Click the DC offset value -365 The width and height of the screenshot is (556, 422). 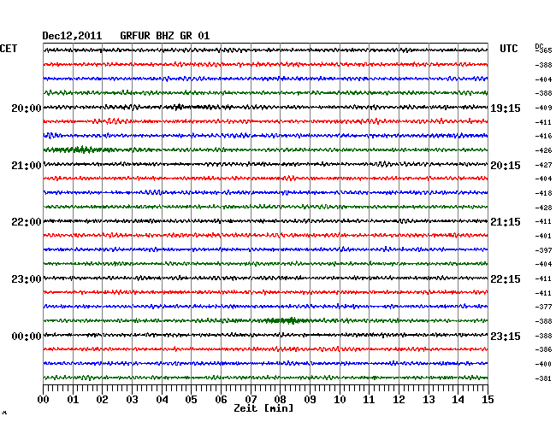coord(544,50)
